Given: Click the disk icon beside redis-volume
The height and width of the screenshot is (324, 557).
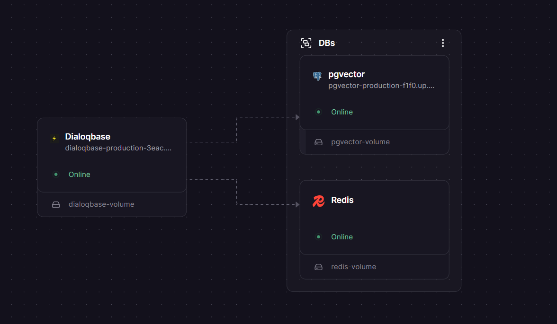Looking at the screenshot, I should pos(318,266).
